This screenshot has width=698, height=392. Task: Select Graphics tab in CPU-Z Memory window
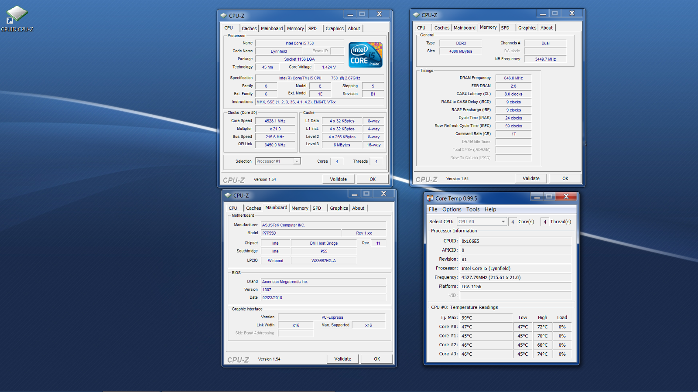(x=527, y=28)
